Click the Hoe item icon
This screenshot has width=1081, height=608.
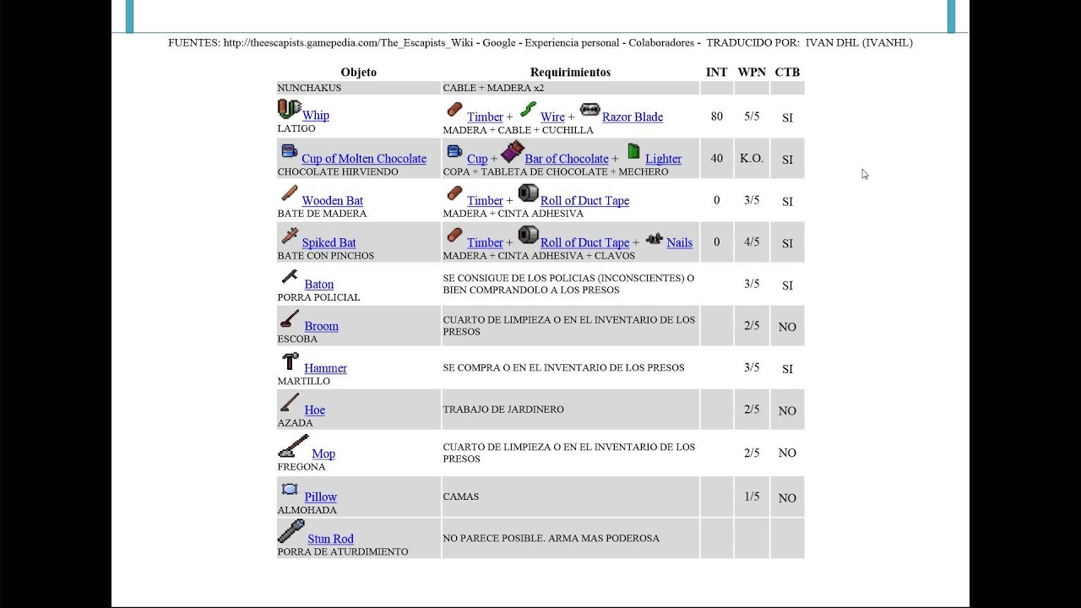point(290,403)
